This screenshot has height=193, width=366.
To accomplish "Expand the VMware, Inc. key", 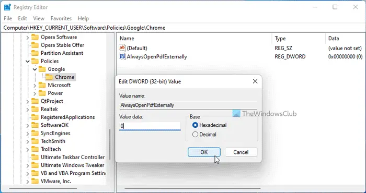I will (x=28, y=182).
